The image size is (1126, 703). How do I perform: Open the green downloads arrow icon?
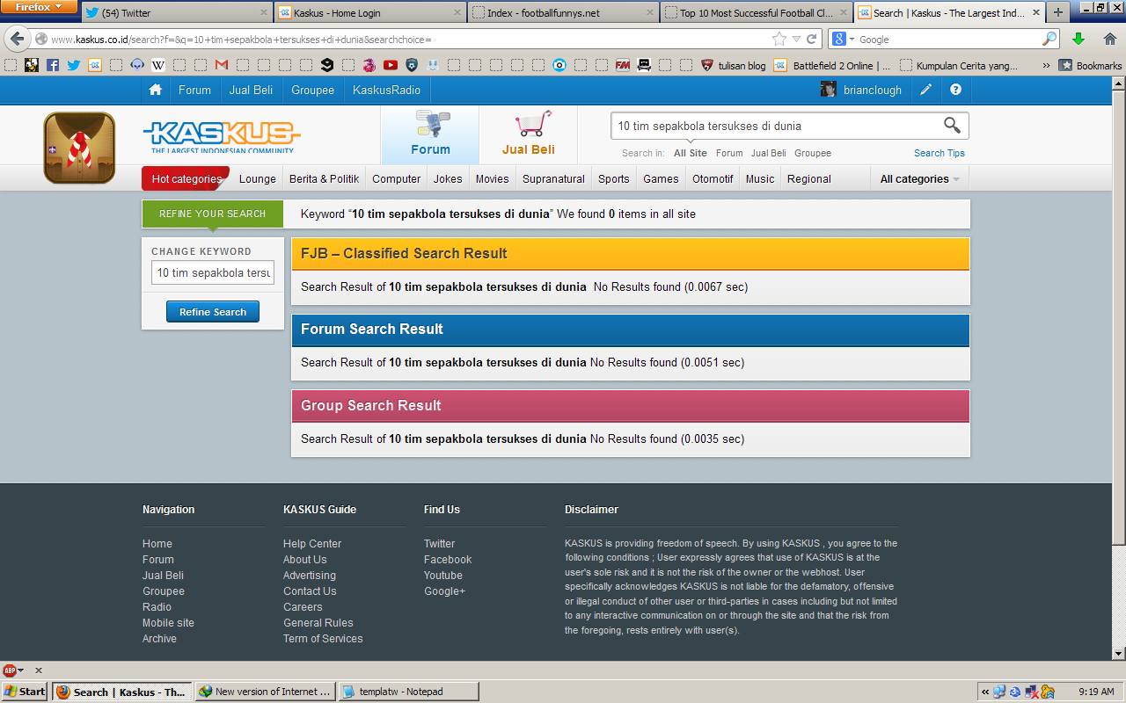pos(1078,39)
